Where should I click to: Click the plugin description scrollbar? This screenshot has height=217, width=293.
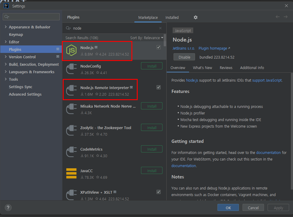(292, 131)
